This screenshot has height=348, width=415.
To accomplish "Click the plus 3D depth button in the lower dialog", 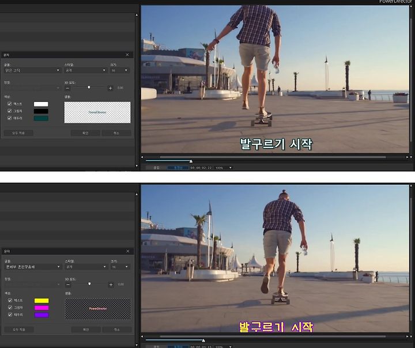I will [x=111, y=285].
